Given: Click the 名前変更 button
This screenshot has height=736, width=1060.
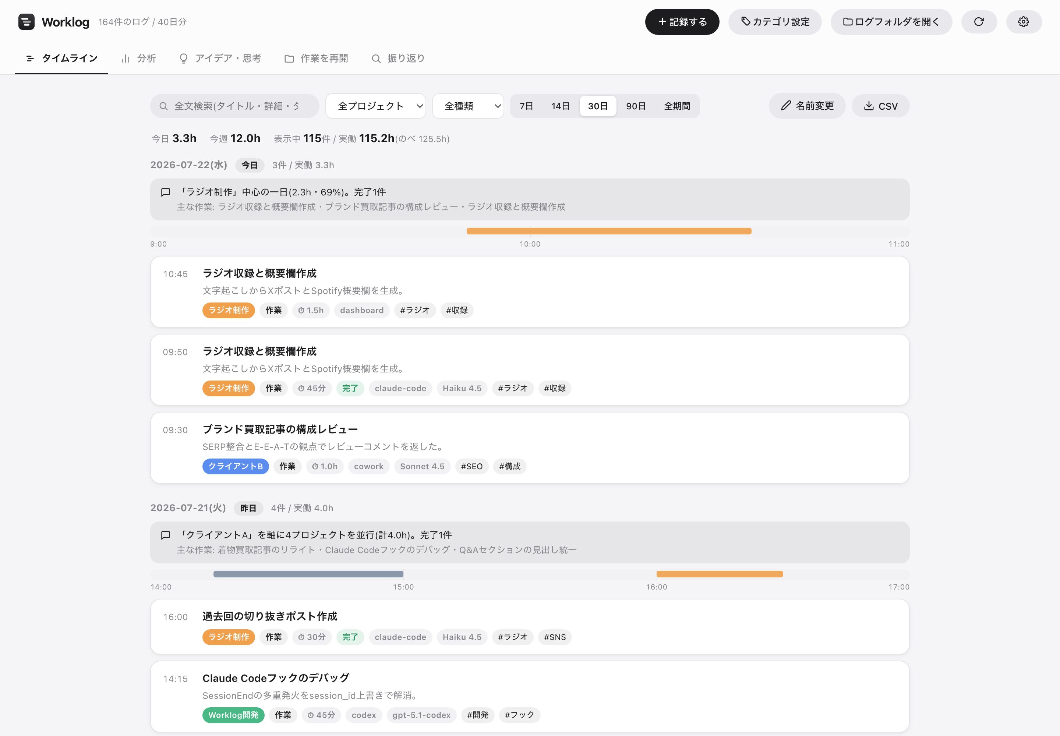Looking at the screenshot, I should [x=807, y=106].
